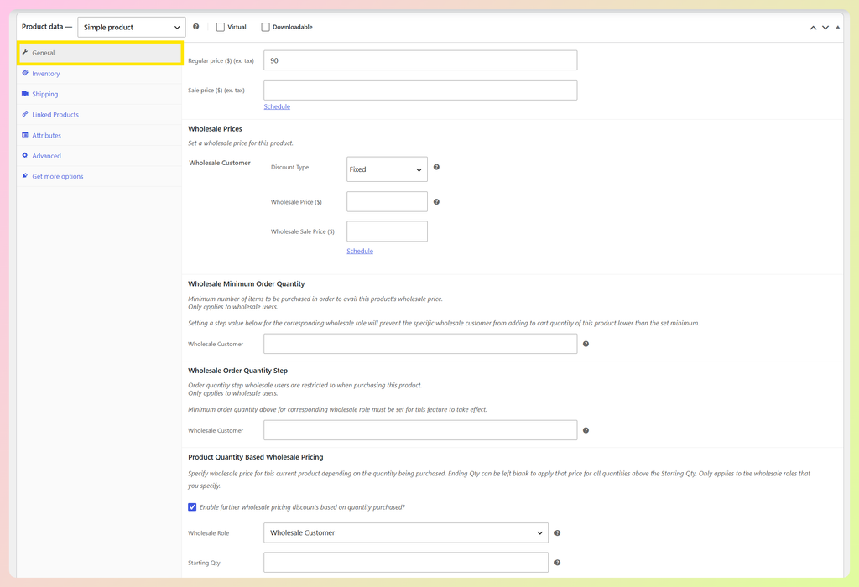859x587 pixels.
Task: Click help icon for Order Quantity Step field
Action: (x=586, y=430)
